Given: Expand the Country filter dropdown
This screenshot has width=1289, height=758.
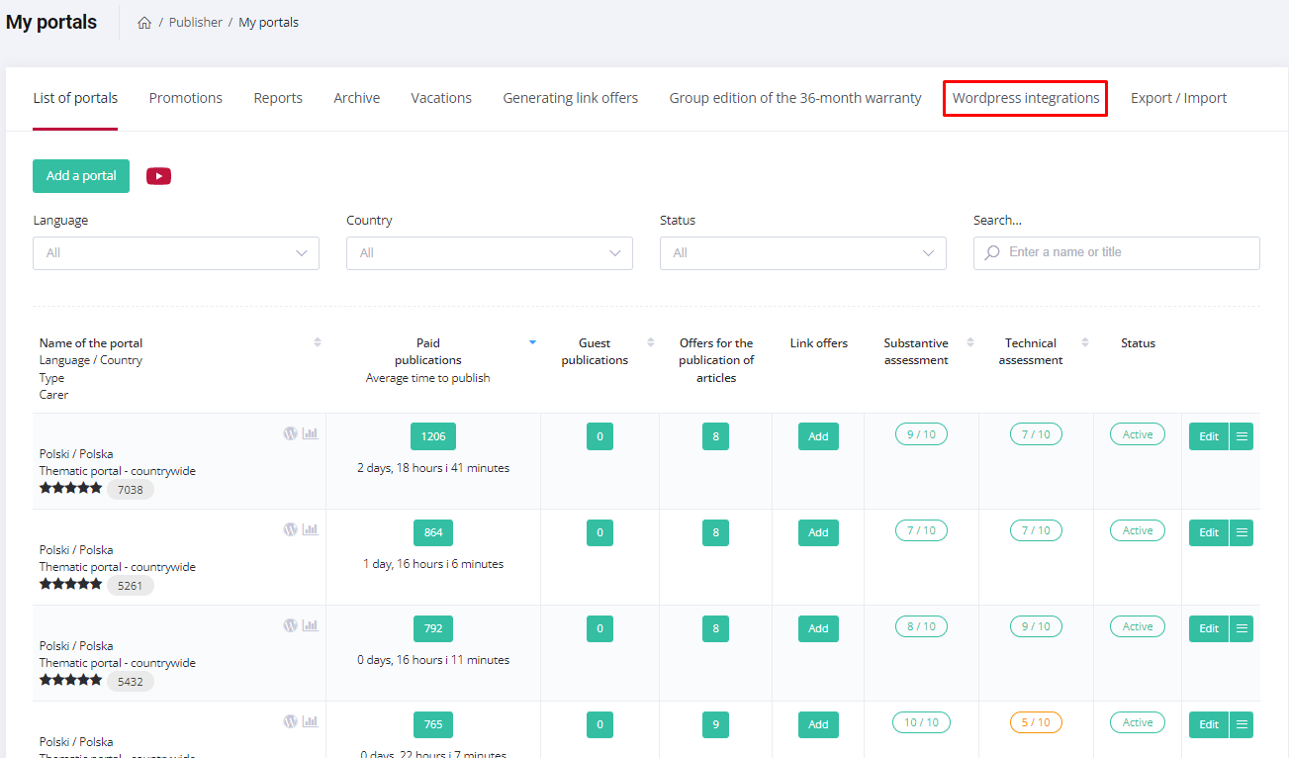Looking at the screenshot, I should [490, 253].
